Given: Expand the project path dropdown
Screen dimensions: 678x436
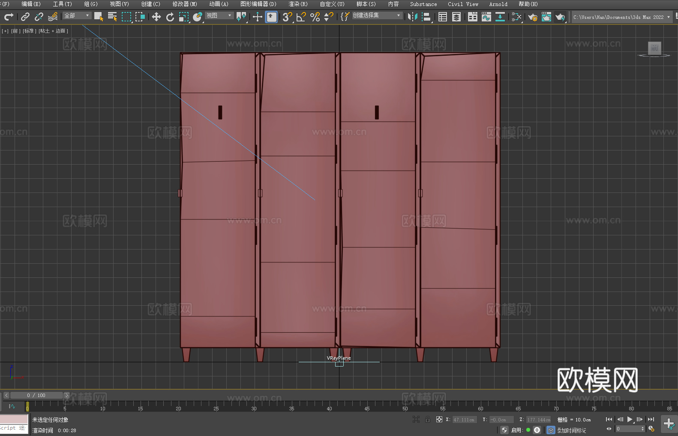Looking at the screenshot, I should tap(668, 17).
